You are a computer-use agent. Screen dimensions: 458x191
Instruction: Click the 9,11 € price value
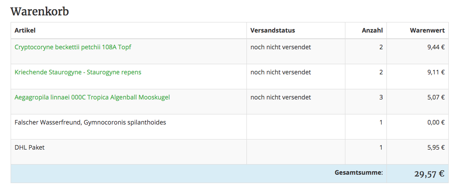point(435,72)
